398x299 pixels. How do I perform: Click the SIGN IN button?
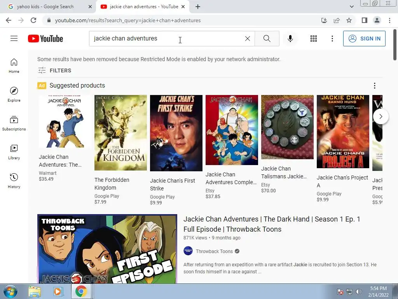click(x=364, y=39)
